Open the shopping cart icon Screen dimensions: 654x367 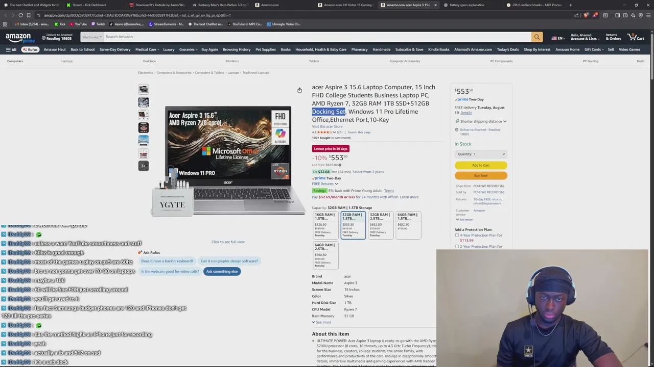[636, 37]
